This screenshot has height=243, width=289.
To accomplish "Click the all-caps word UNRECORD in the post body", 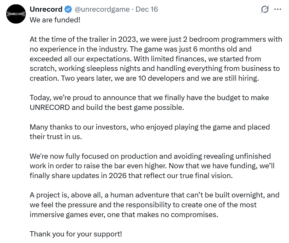I will pos(50,107).
